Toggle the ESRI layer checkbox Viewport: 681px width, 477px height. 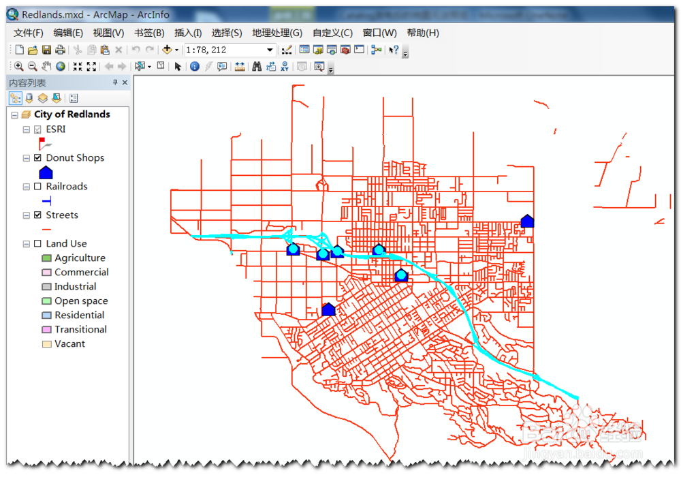(x=37, y=129)
